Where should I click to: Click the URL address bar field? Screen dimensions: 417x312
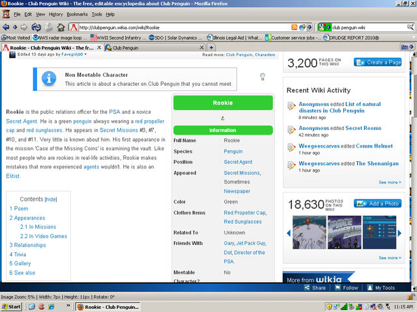(184, 27)
